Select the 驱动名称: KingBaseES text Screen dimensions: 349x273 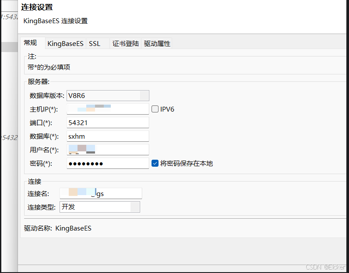point(58,228)
